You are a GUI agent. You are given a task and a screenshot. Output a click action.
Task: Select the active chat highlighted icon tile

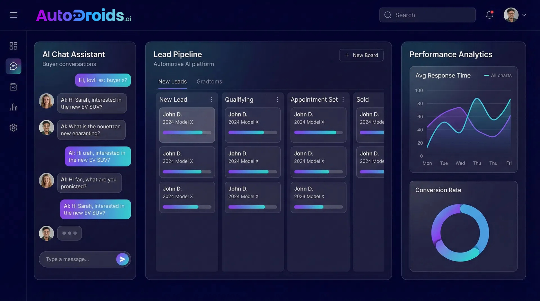13,66
